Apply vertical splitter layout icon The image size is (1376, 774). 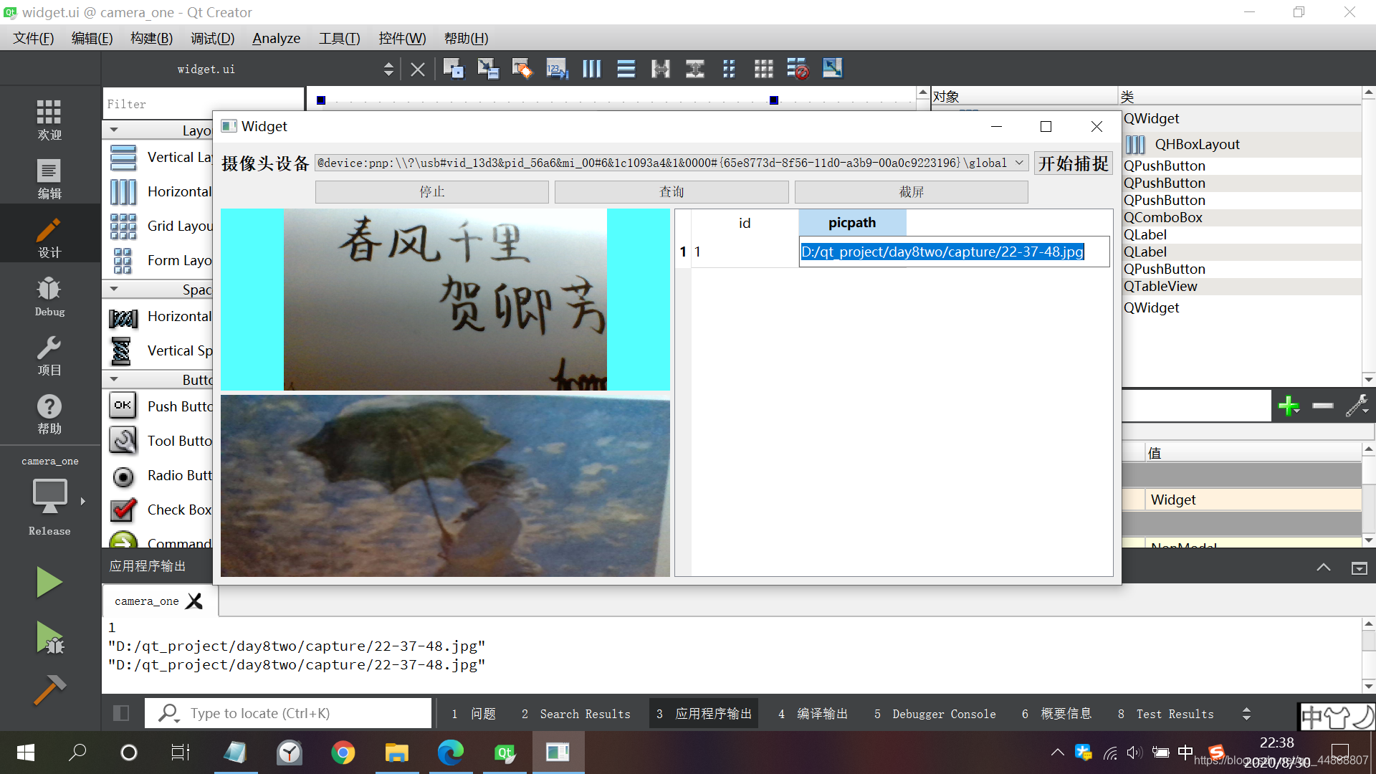coord(694,69)
